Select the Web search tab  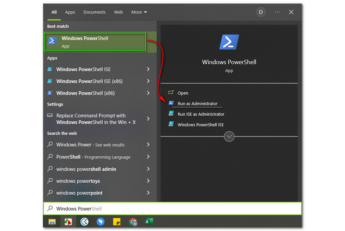(118, 12)
